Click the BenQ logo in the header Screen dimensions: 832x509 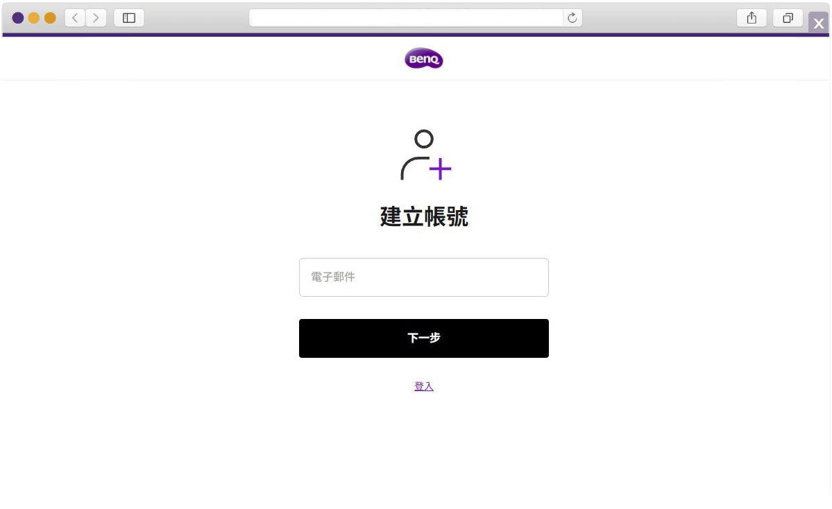point(423,59)
